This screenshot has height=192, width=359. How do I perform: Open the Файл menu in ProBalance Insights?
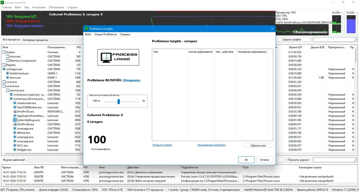click(x=88, y=34)
